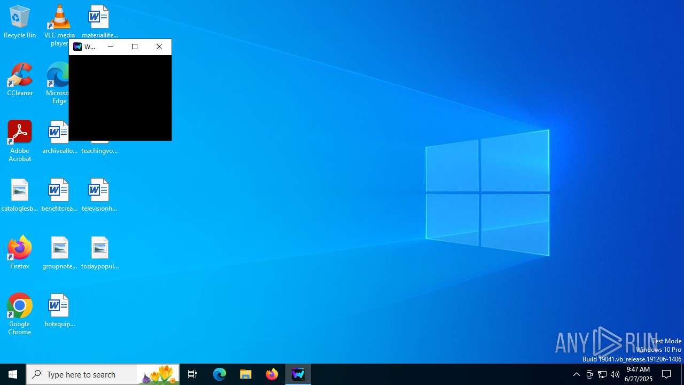684x385 pixels.
Task: Select the Microsoft Edge desktop shortcut
Action: pyautogui.click(x=58, y=83)
